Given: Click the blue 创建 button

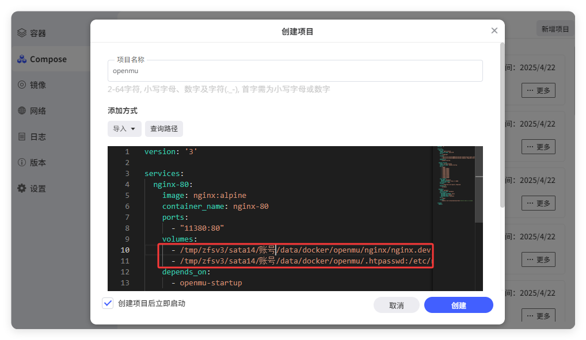Looking at the screenshot, I should pyautogui.click(x=459, y=305).
